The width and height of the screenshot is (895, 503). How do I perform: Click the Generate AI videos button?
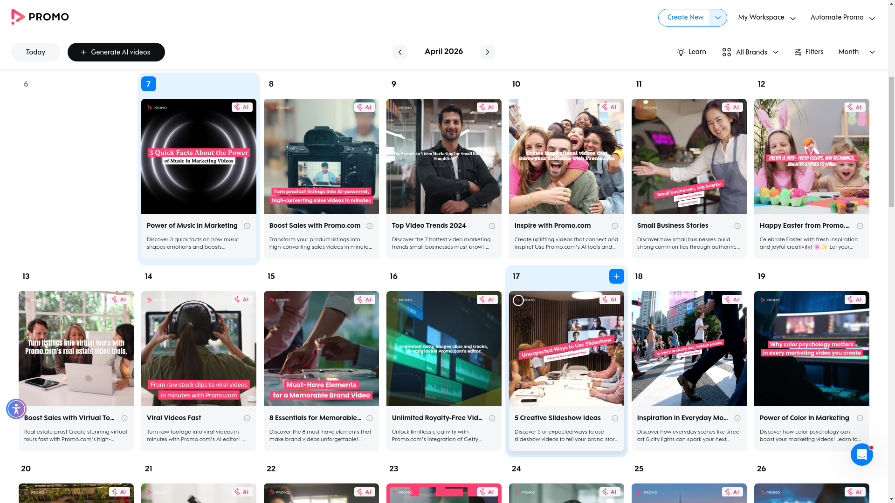pyautogui.click(x=116, y=52)
